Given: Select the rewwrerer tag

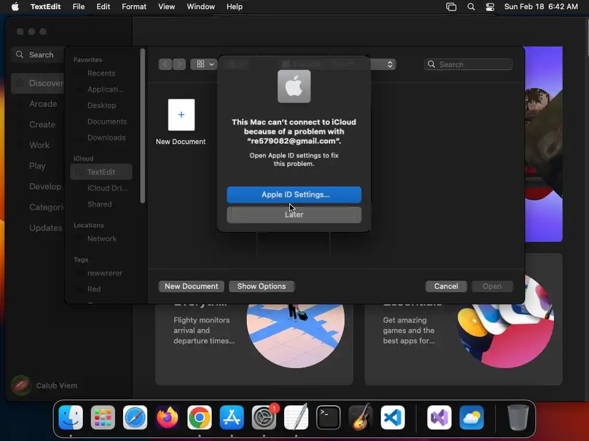Looking at the screenshot, I should tap(101, 273).
